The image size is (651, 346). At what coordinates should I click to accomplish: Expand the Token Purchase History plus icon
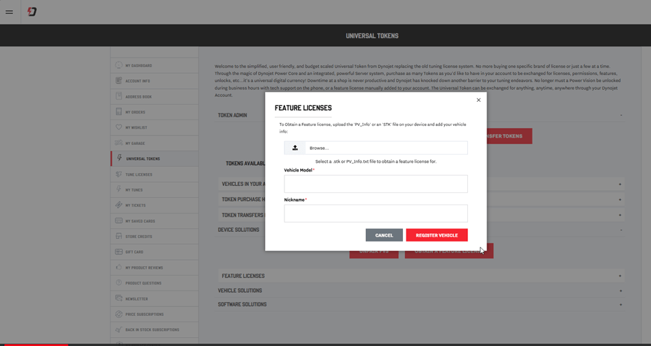coord(620,200)
